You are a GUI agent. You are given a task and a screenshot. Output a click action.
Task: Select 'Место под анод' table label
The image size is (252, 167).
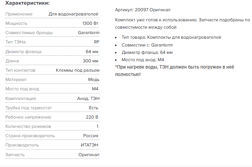(x=23, y=89)
